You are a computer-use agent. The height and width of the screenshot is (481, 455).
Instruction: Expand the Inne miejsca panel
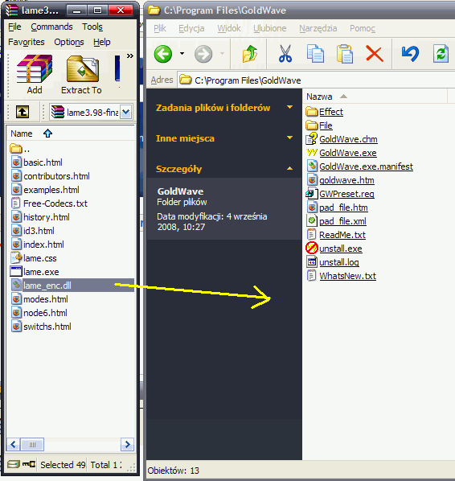(x=289, y=138)
